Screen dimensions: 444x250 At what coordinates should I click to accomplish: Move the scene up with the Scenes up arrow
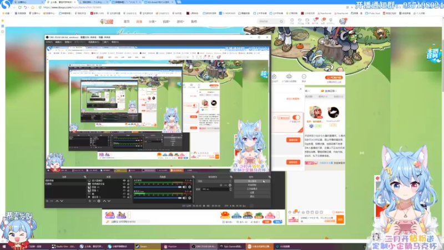coord(57,201)
